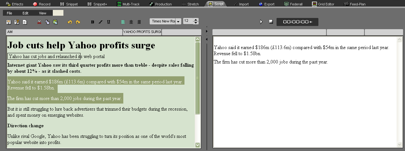405x151 pixels.
Task: Open the Edit menu
Action: coord(25,13)
